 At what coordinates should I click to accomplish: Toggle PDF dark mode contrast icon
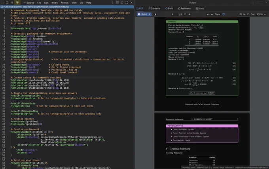(155, 14)
